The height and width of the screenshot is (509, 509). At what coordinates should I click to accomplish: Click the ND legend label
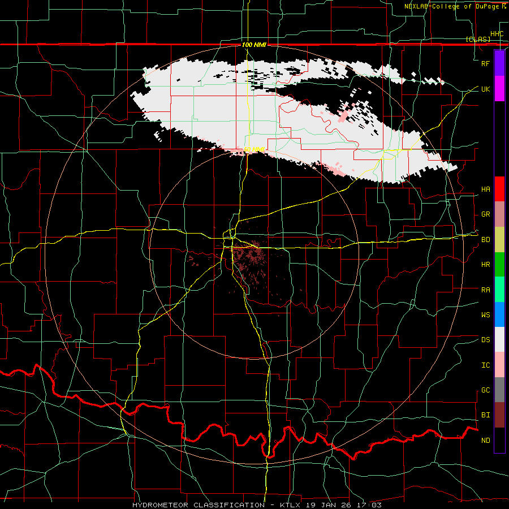(486, 441)
